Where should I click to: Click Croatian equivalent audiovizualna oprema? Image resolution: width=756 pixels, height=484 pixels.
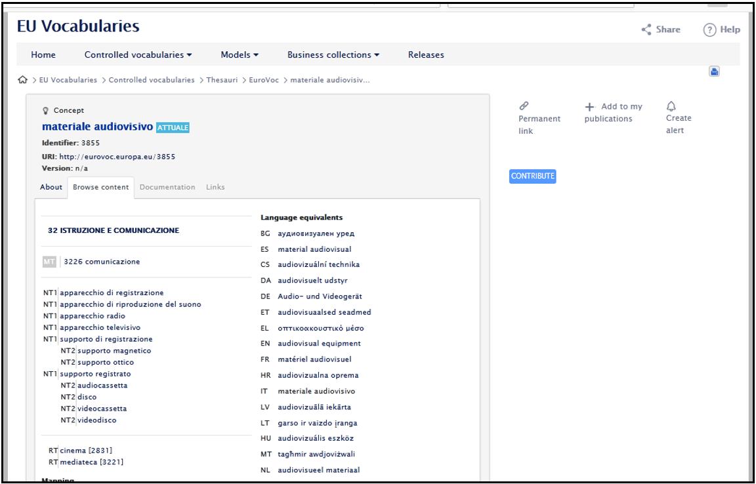point(318,375)
